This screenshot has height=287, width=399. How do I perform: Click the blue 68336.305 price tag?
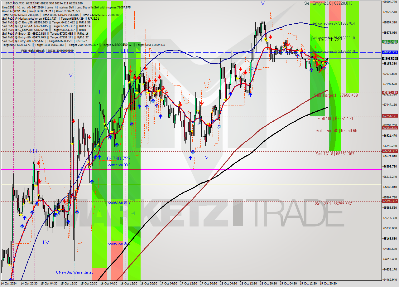tap(390, 52)
